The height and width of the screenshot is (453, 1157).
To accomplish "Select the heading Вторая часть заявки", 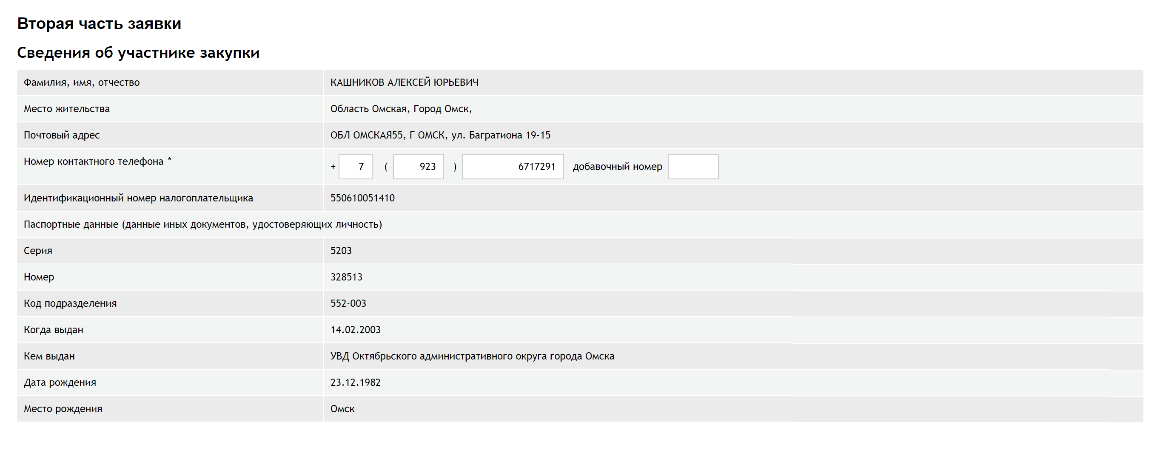I will pyautogui.click(x=99, y=23).
